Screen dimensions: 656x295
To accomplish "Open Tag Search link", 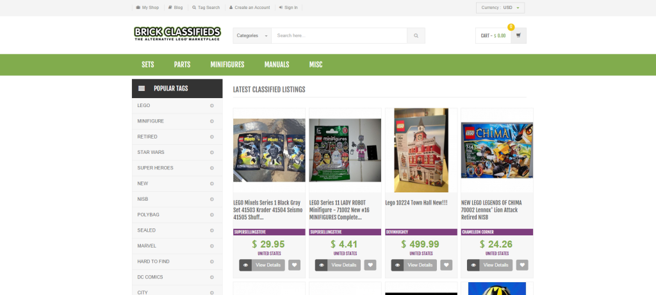I will point(206,8).
